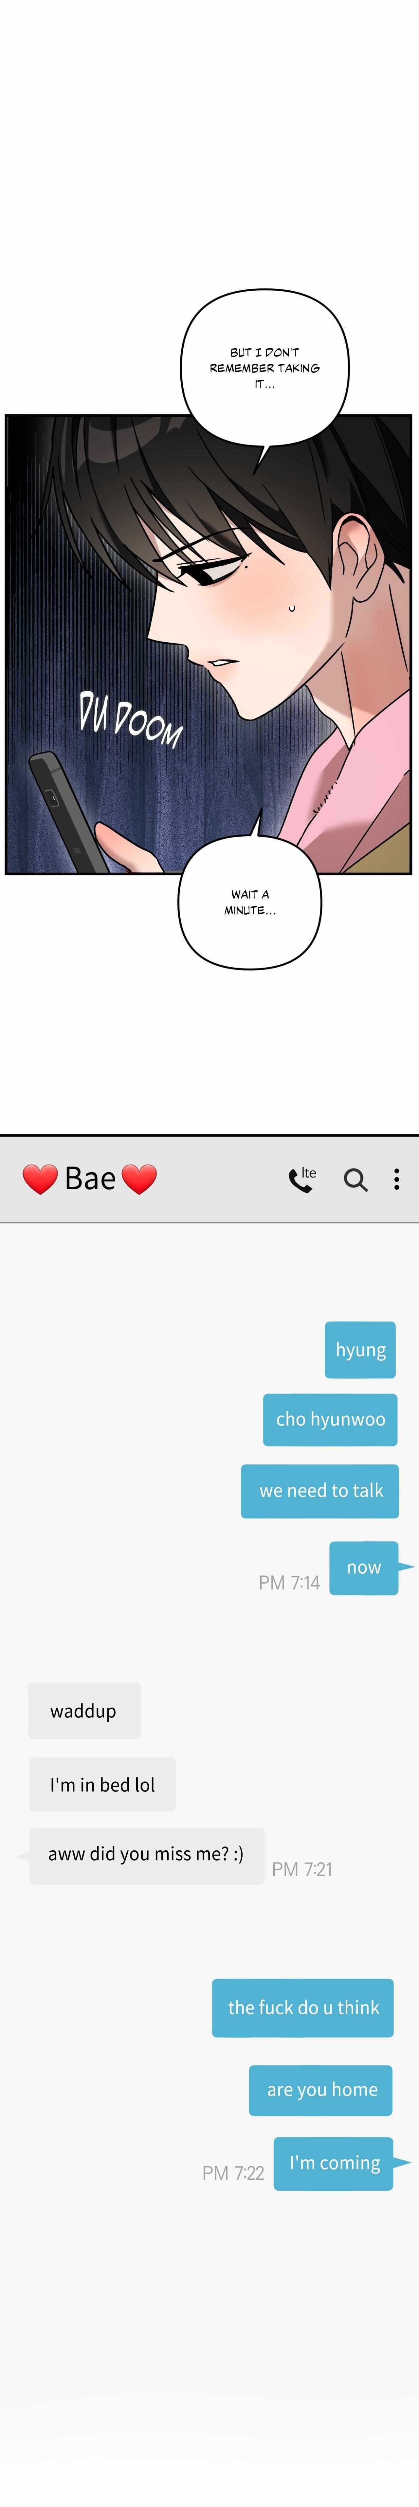The width and height of the screenshot is (419, 2507).
Task: Click the right red heart after Bae
Action: (x=139, y=1179)
